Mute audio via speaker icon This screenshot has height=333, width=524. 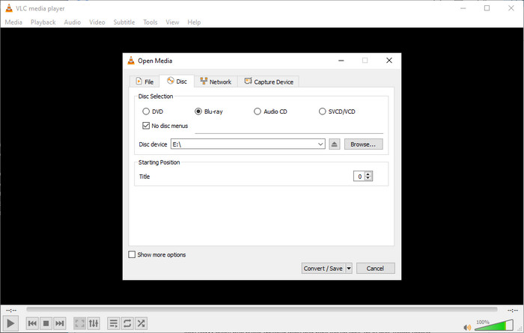click(x=467, y=327)
